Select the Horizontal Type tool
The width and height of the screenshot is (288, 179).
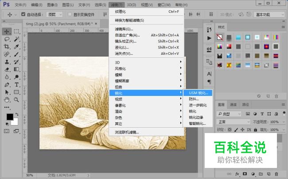(16, 84)
